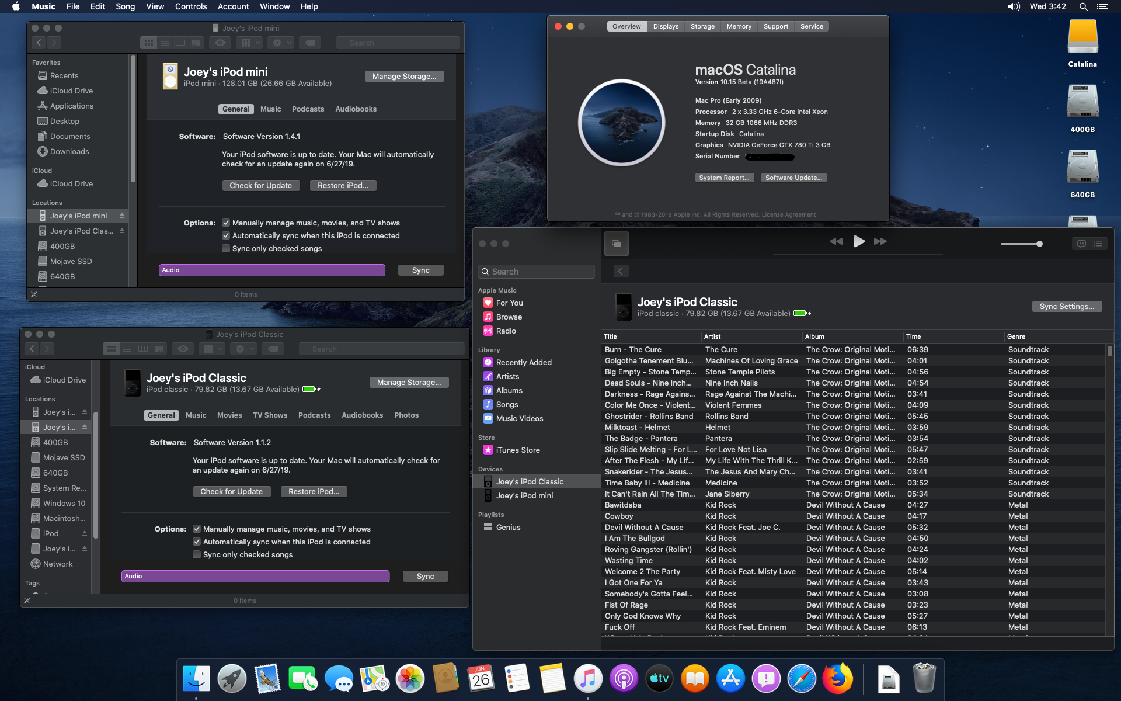Image resolution: width=1121 pixels, height=701 pixels.
Task: Uncheck Automatically sync option for iPod mini
Action: point(226,235)
